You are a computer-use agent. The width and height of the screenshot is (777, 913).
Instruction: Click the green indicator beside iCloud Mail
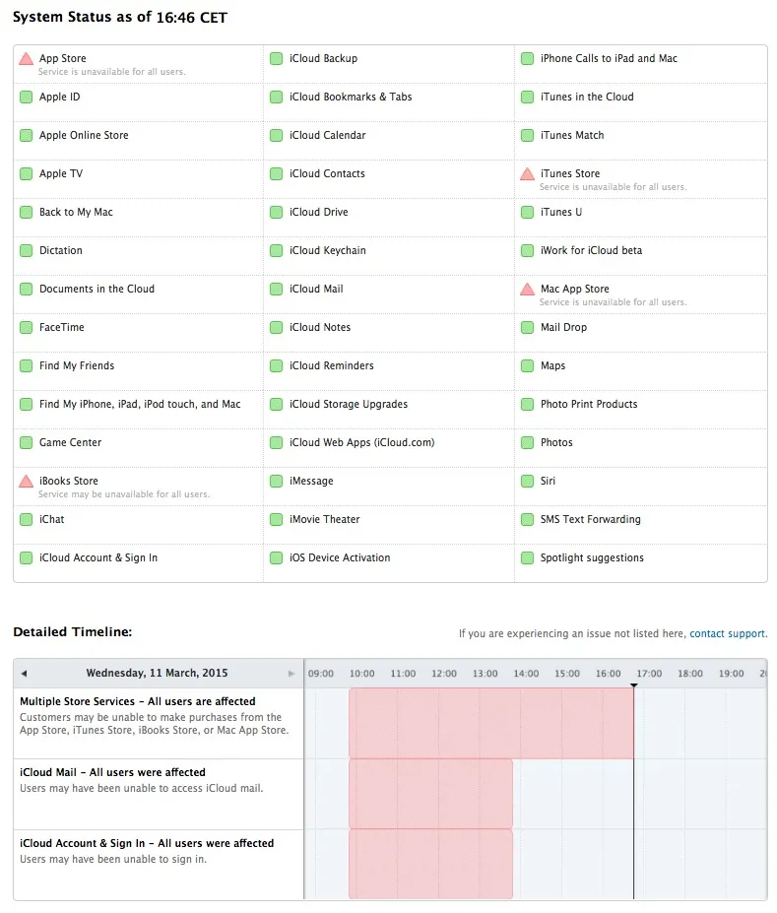pyautogui.click(x=277, y=290)
